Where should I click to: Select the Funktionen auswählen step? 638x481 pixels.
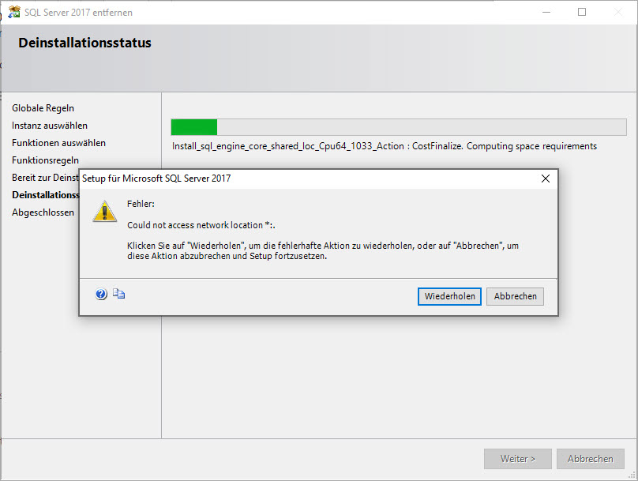point(58,143)
